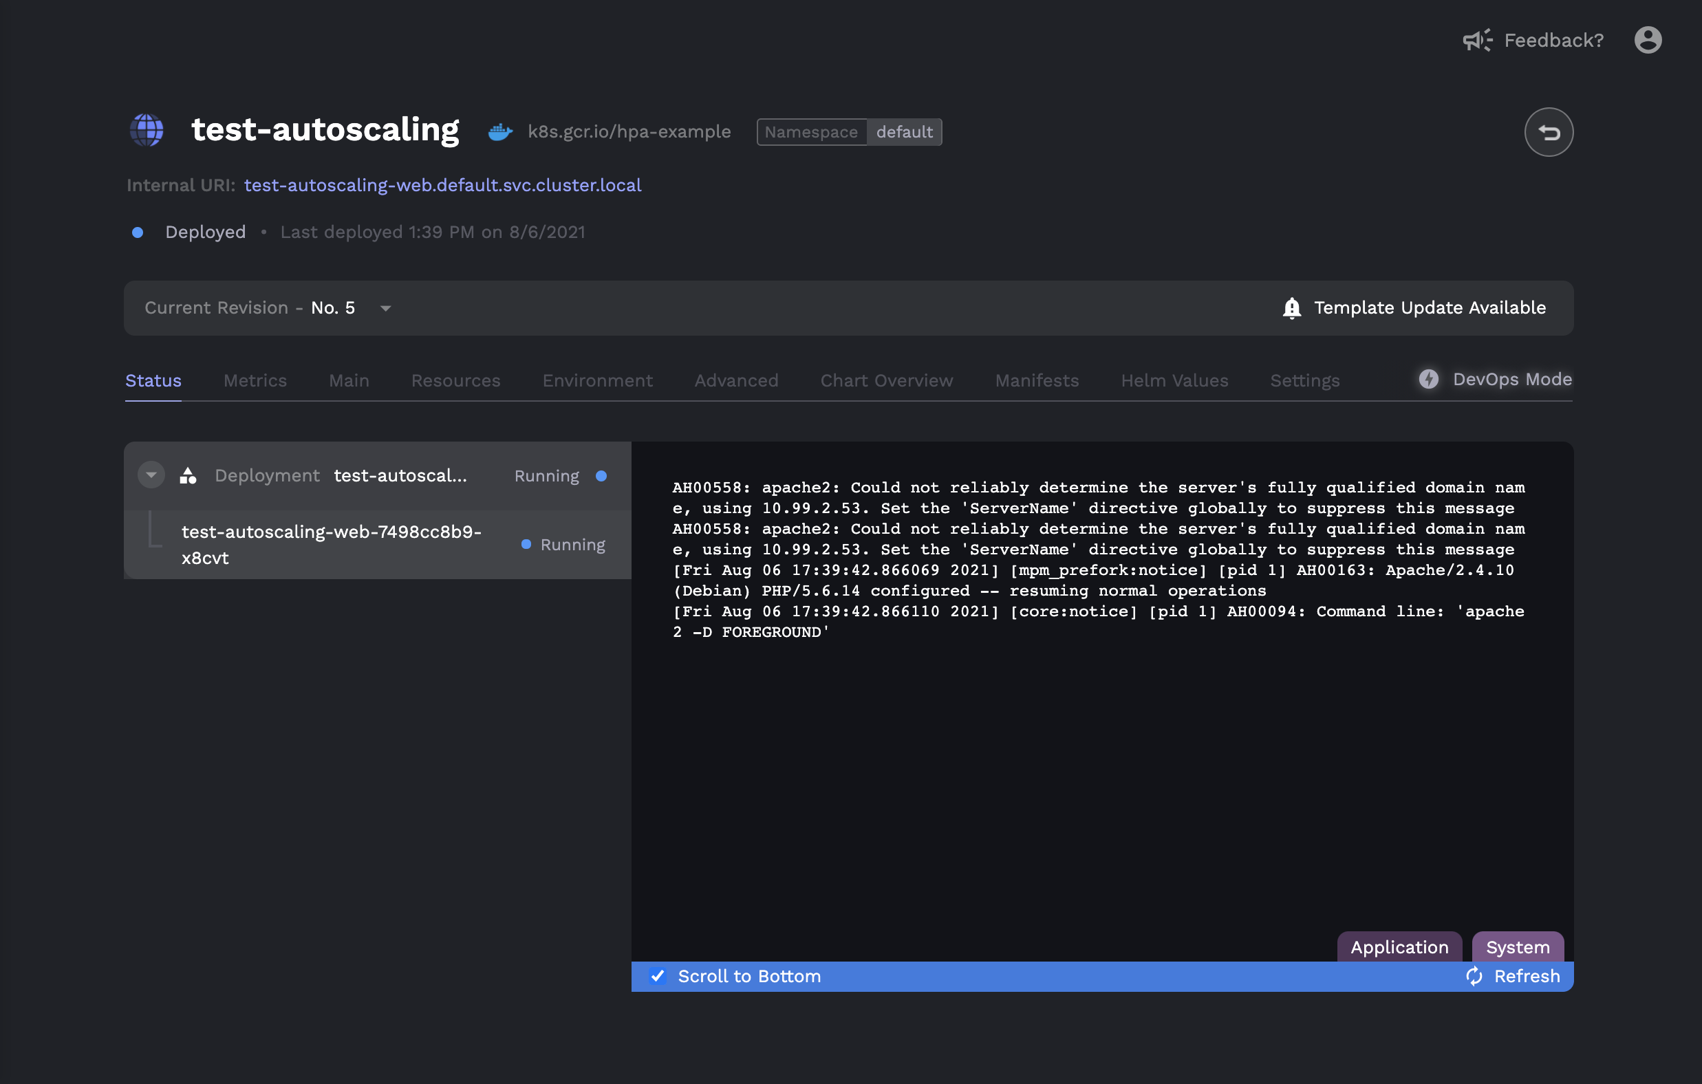This screenshot has height=1084, width=1702.
Task: Click the blue Deployed status dot
Action: [138, 232]
